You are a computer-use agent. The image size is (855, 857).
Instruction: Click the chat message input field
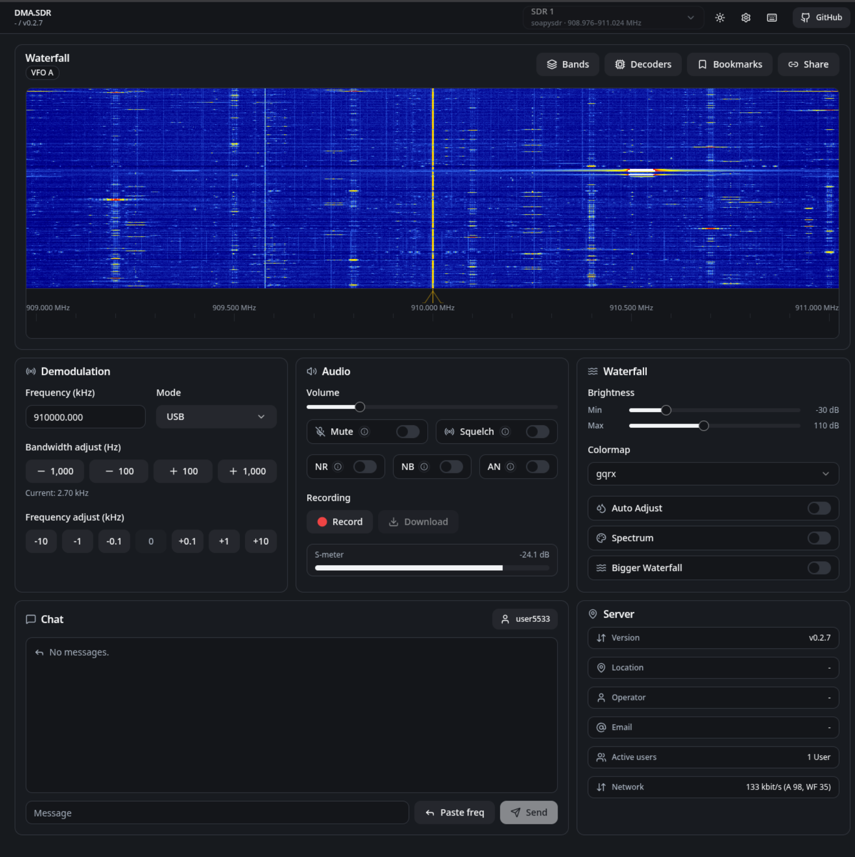coord(217,812)
